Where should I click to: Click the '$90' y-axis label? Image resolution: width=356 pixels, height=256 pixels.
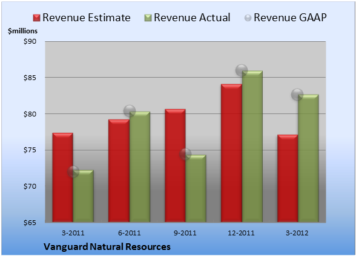30,41
